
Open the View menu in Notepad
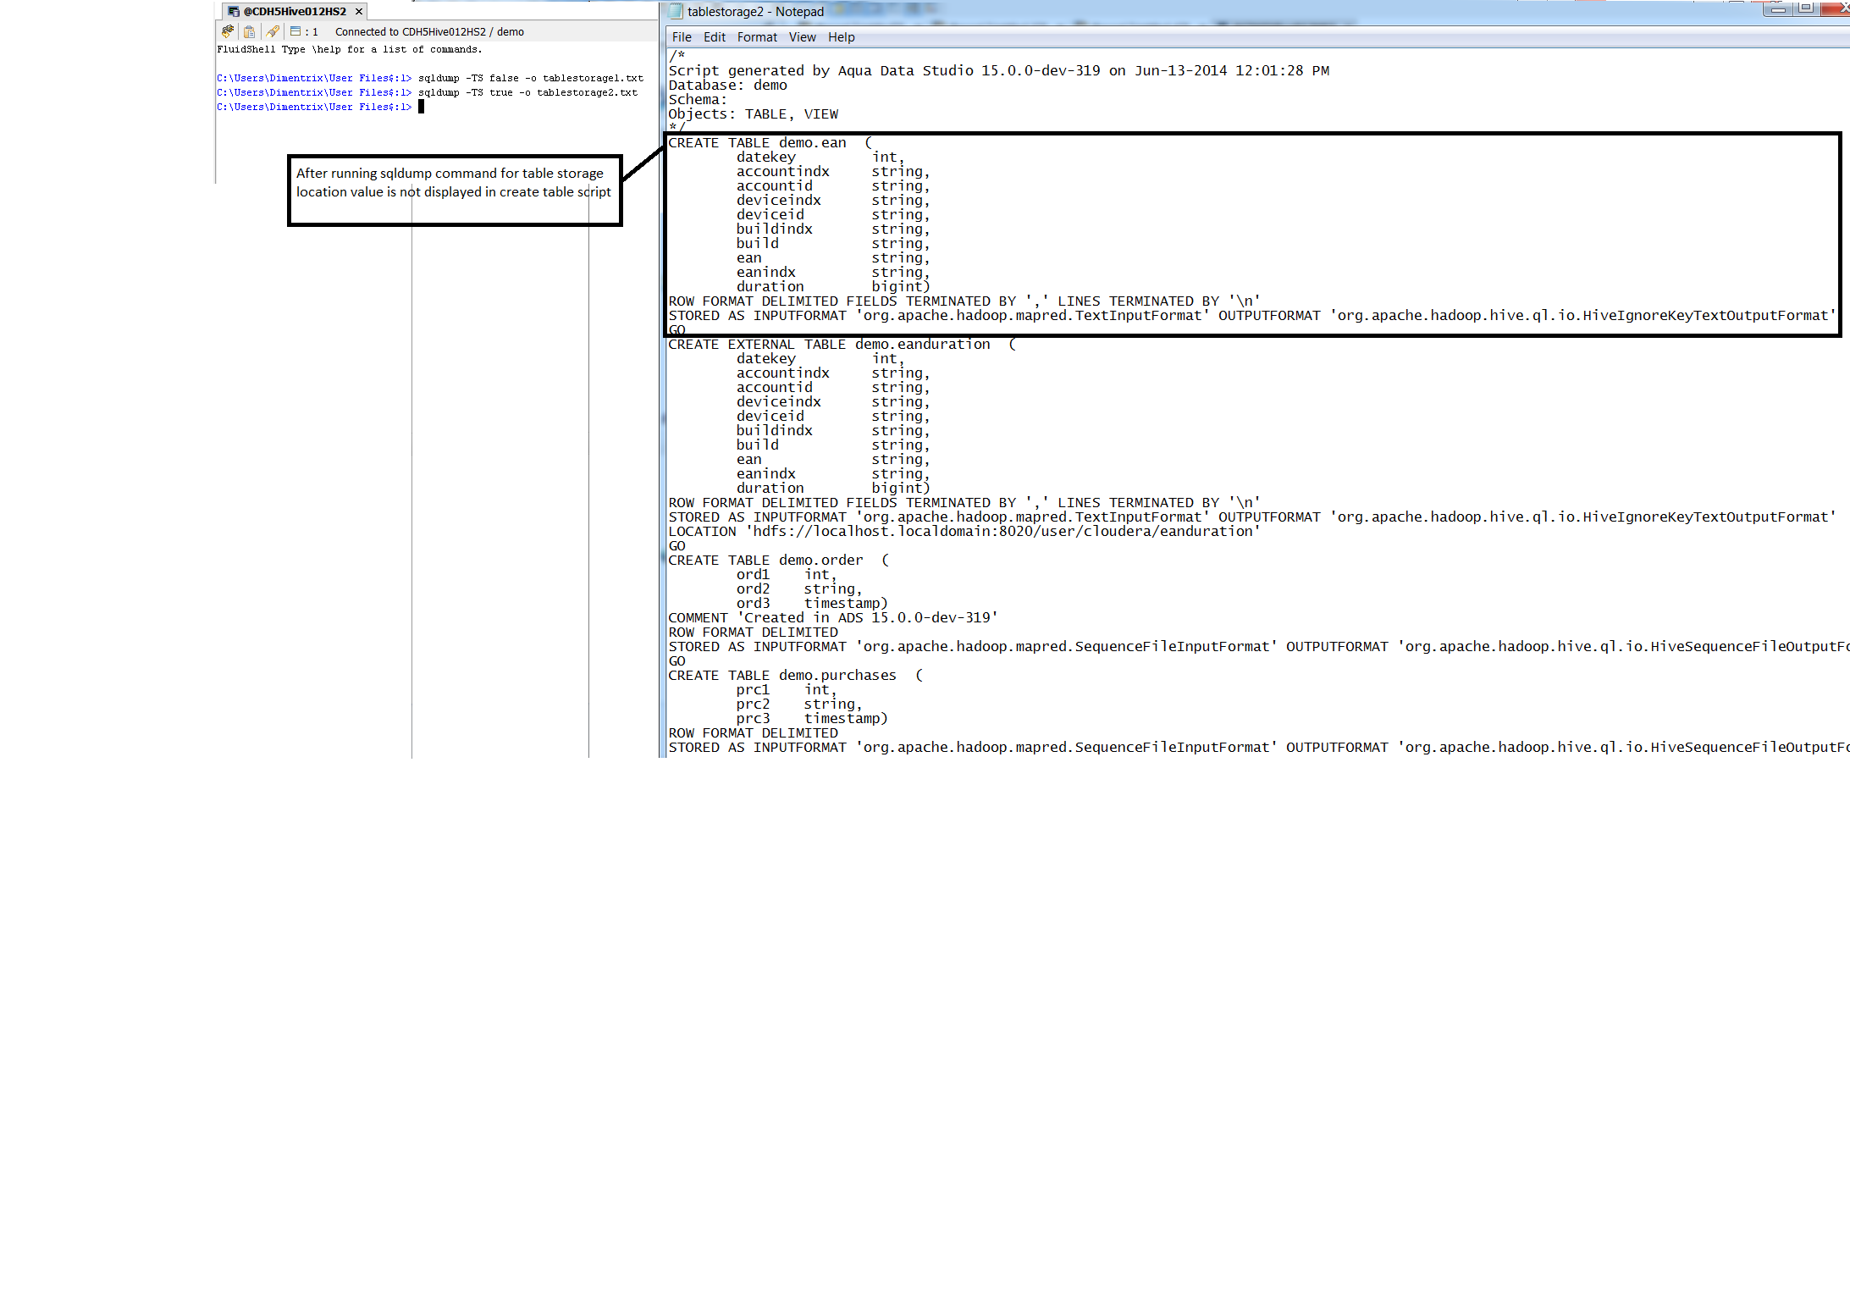802,37
